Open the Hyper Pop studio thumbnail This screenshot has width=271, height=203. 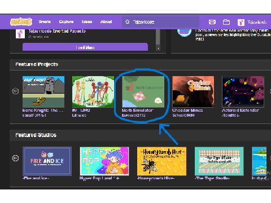tap(104, 161)
